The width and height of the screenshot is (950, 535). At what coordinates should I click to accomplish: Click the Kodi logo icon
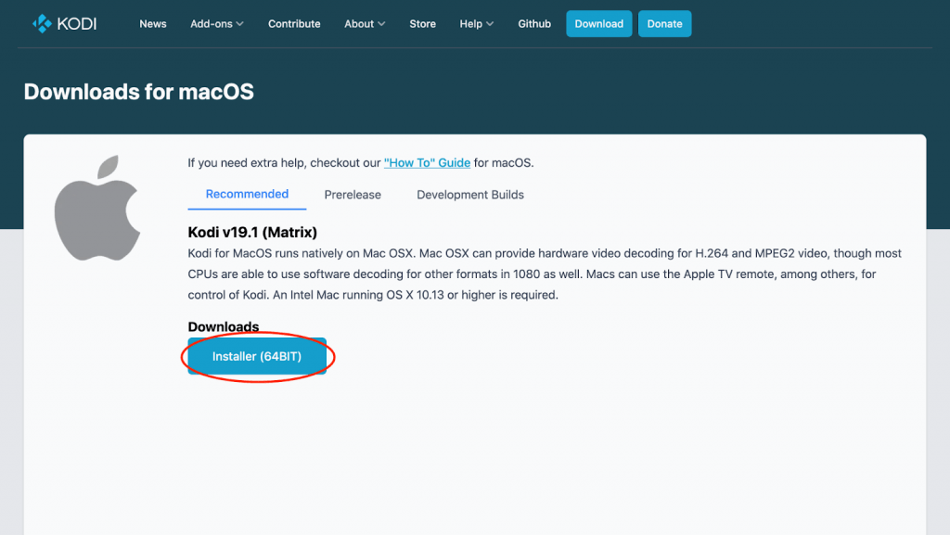coord(42,23)
